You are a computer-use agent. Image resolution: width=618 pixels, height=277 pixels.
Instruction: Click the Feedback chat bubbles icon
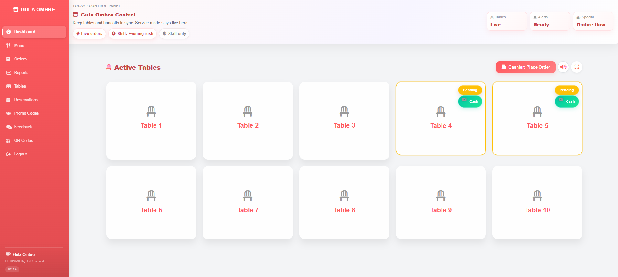(x=9, y=127)
